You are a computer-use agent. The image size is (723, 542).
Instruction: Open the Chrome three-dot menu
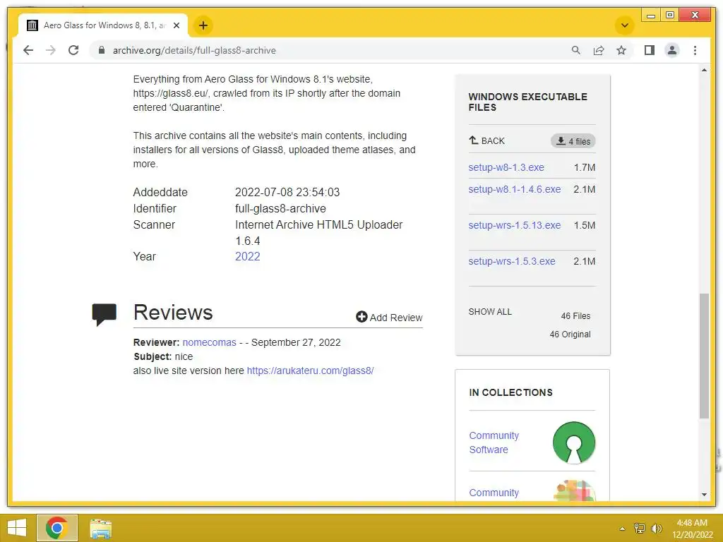point(695,50)
